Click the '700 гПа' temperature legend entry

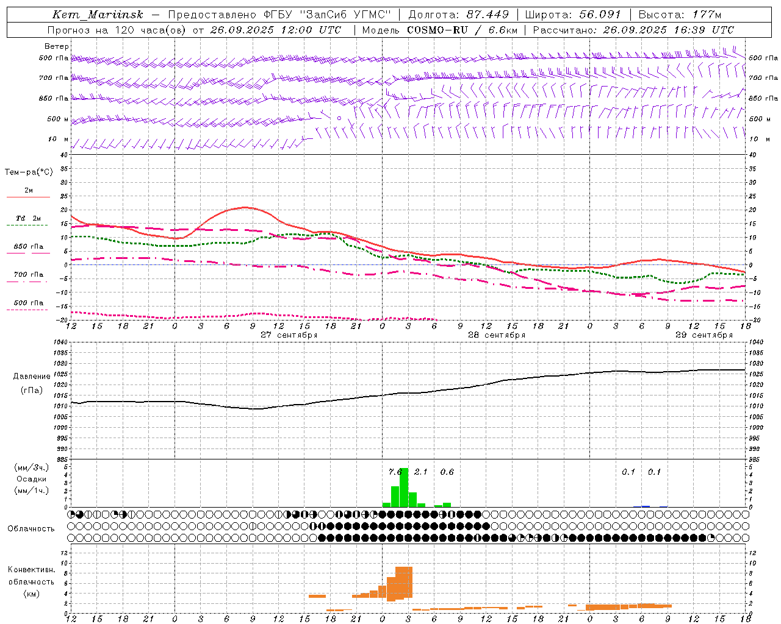pyautogui.click(x=29, y=274)
